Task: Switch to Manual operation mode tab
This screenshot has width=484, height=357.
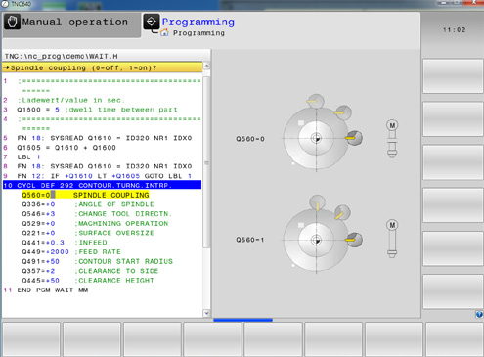Action: 71,24
